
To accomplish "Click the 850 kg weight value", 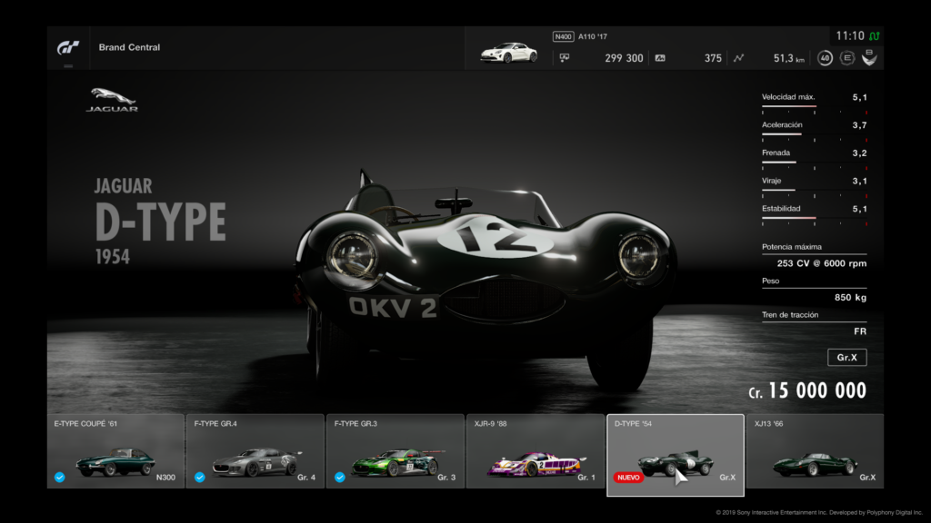I will 850,297.
